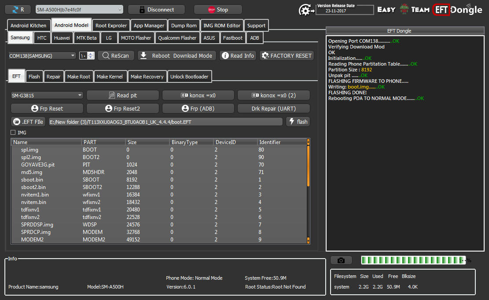This screenshot has height=300, width=489.
Task: Switch to Dump Rom tab
Action: (184, 26)
